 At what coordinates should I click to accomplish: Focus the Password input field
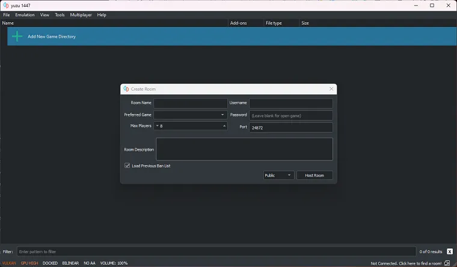[x=290, y=115]
